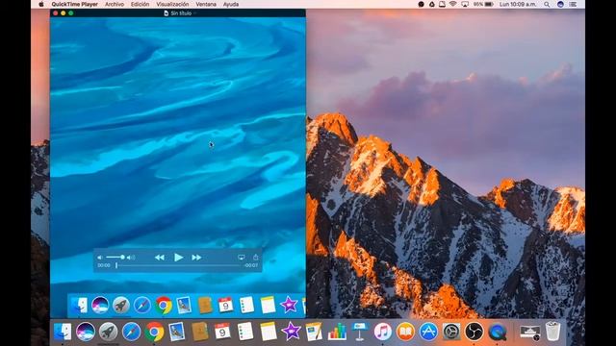Screen dimensions: 616x346
Task: Open the Visualización menu
Action: (x=172, y=4)
